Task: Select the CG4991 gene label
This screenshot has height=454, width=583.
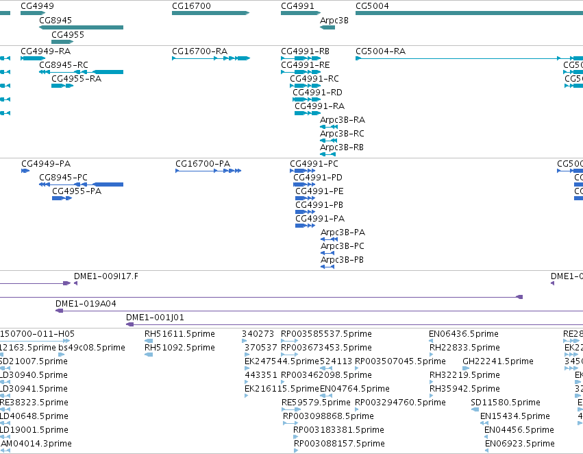Action: tap(297, 6)
